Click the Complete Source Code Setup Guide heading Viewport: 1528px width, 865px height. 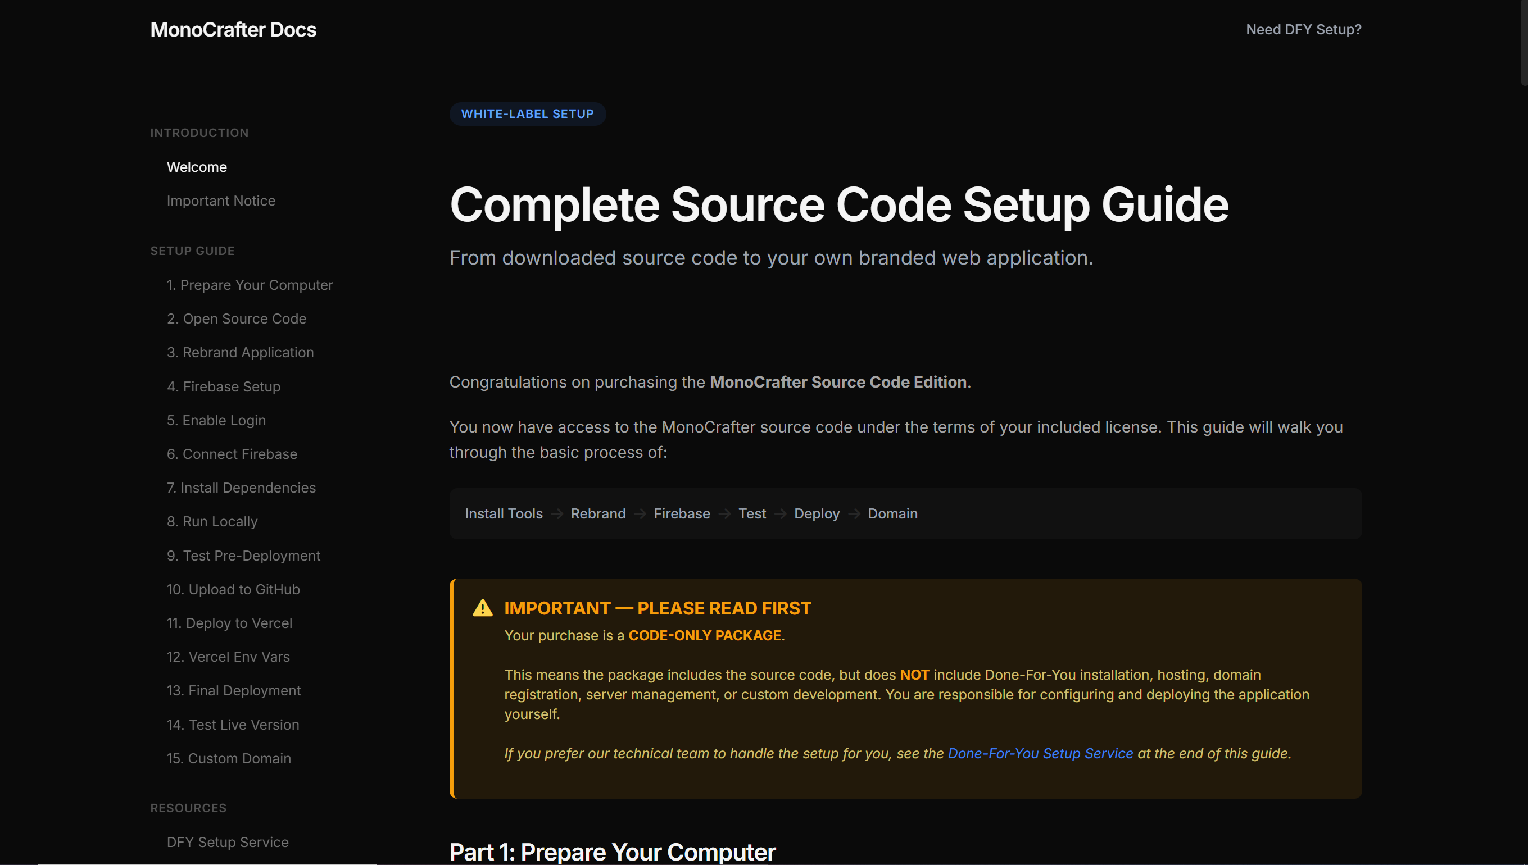click(x=838, y=205)
